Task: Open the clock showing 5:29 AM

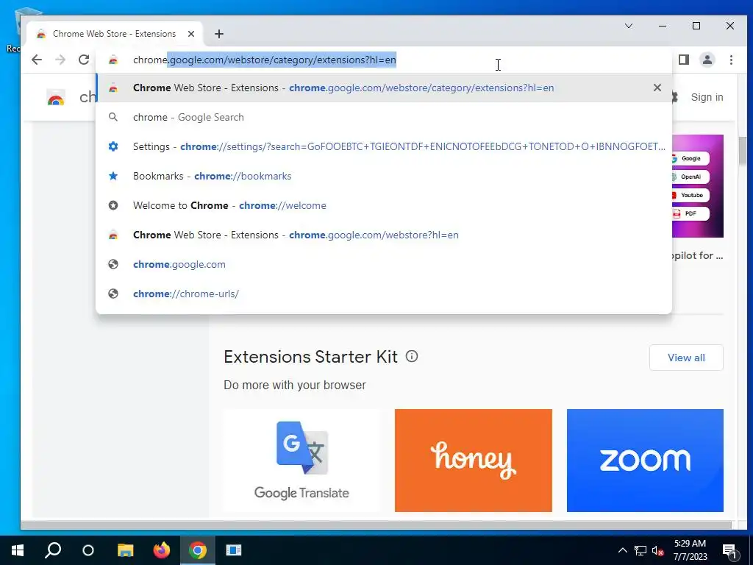Action: pyautogui.click(x=690, y=550)
